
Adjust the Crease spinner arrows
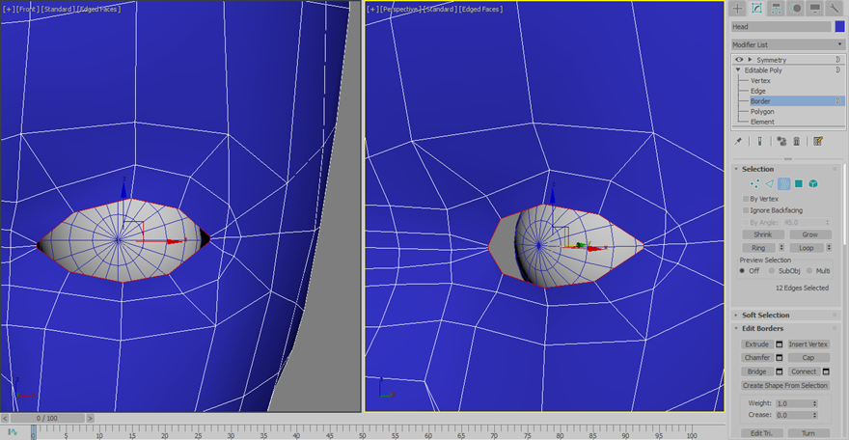[x=814, y=415]
